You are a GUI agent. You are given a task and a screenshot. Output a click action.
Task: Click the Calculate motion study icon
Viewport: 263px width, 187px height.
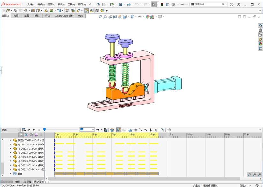point(24,130)
